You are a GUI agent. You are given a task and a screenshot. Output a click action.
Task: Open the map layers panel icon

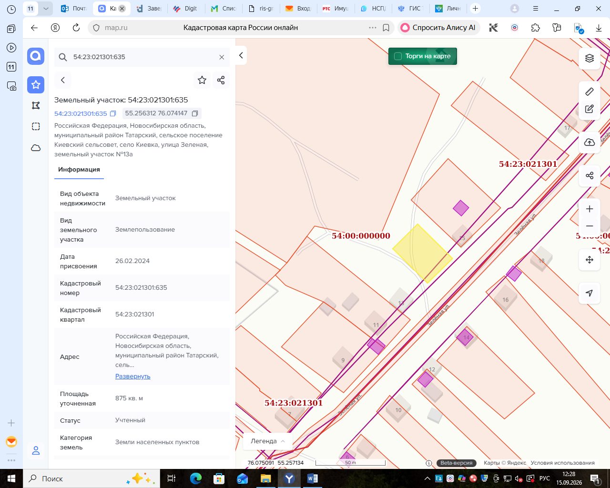click(x=590, y=58)
